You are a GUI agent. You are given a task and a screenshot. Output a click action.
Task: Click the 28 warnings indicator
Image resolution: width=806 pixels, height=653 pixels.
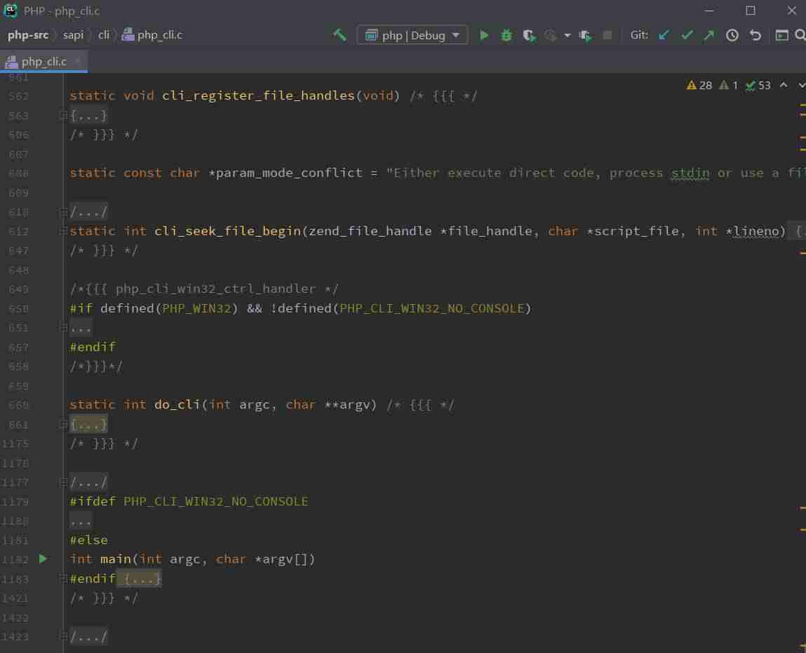[x=699, y=86]
